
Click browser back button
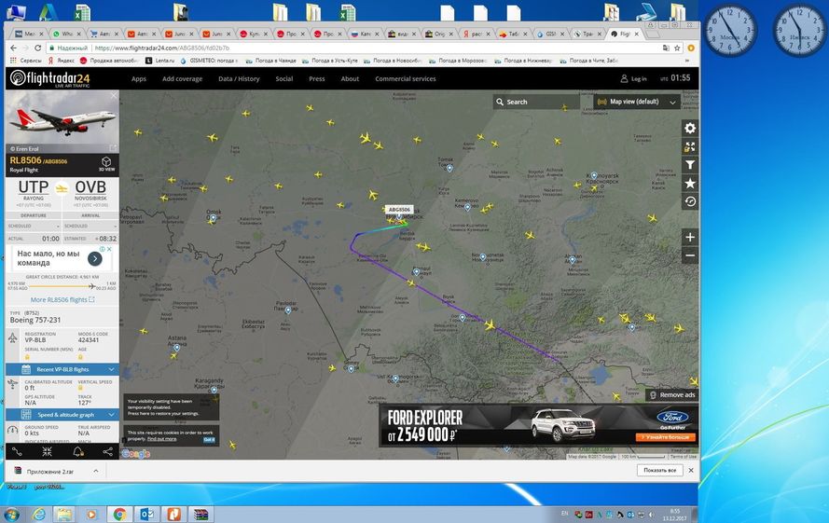click(14, 48)
